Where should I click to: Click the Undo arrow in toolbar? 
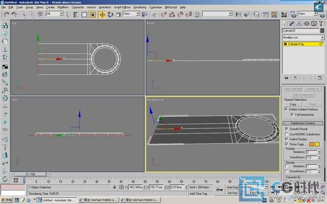[6, 15]
